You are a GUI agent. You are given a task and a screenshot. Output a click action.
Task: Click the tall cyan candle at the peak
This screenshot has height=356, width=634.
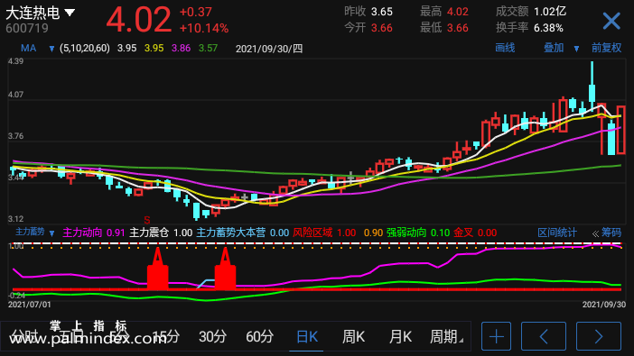coord(592,86)
